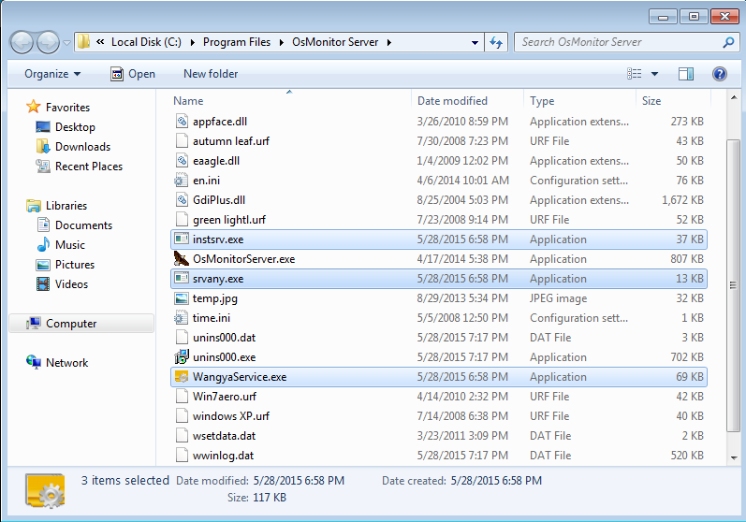Select the WangyaService.exe icon

coord(182,376)
